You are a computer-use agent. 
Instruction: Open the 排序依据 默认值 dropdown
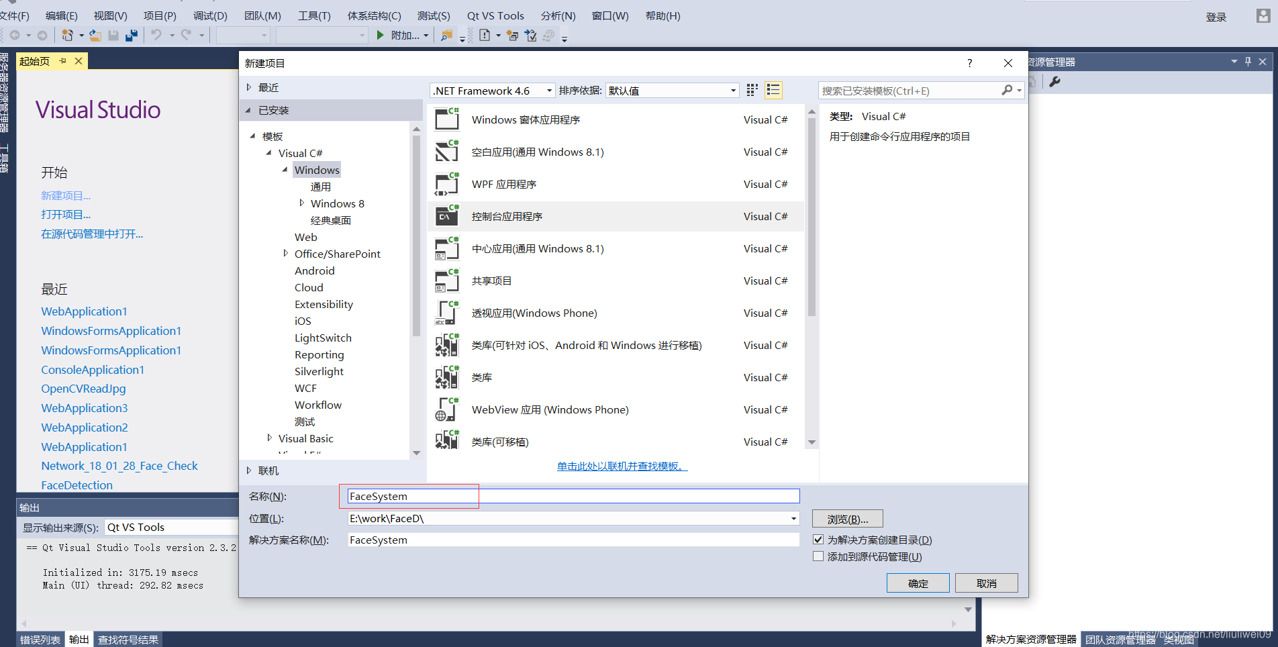point(732,91)
